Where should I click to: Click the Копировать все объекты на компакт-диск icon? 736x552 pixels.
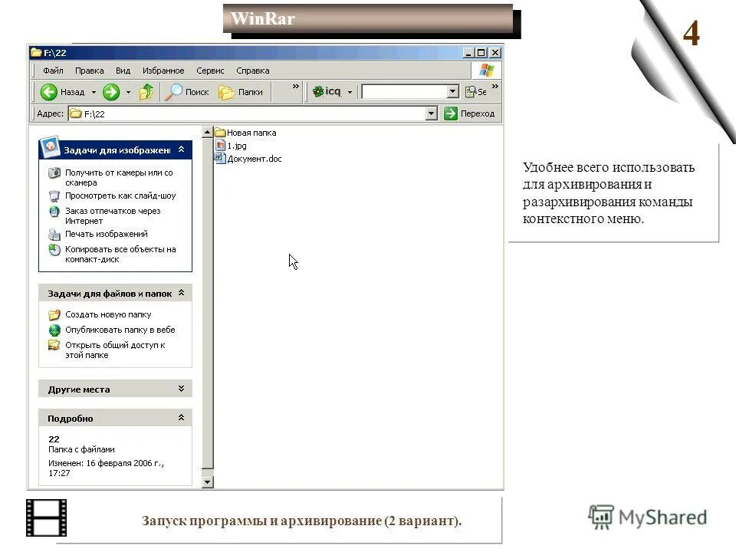coord(54,249)
